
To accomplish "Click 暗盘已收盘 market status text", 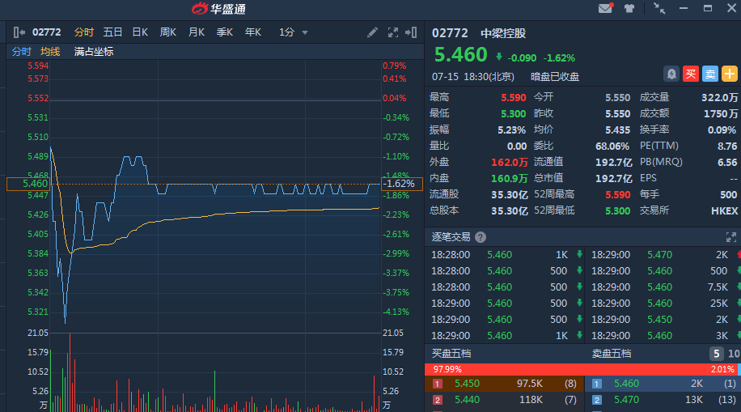I will (555, 77).
